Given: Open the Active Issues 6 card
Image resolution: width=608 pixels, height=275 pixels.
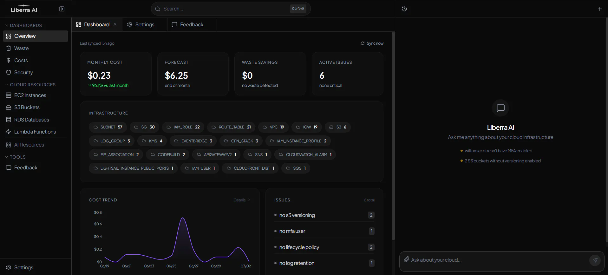Looking at the screenshot, I should (x=348, y=74).
